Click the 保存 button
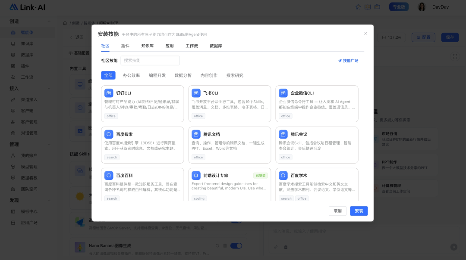466x260 pixels. coord(450,37)
